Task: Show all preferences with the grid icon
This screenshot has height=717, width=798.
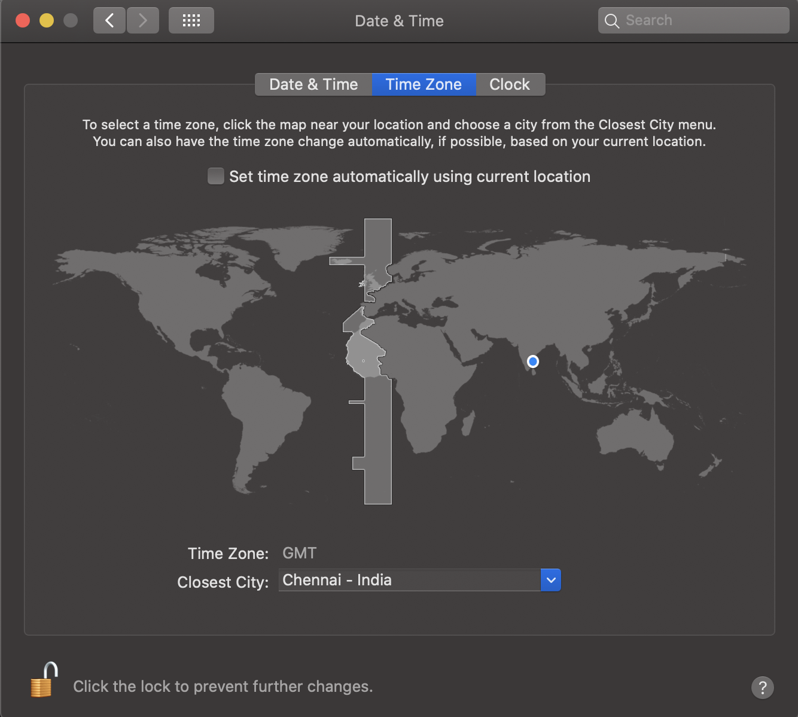Action: pos(191,21)
